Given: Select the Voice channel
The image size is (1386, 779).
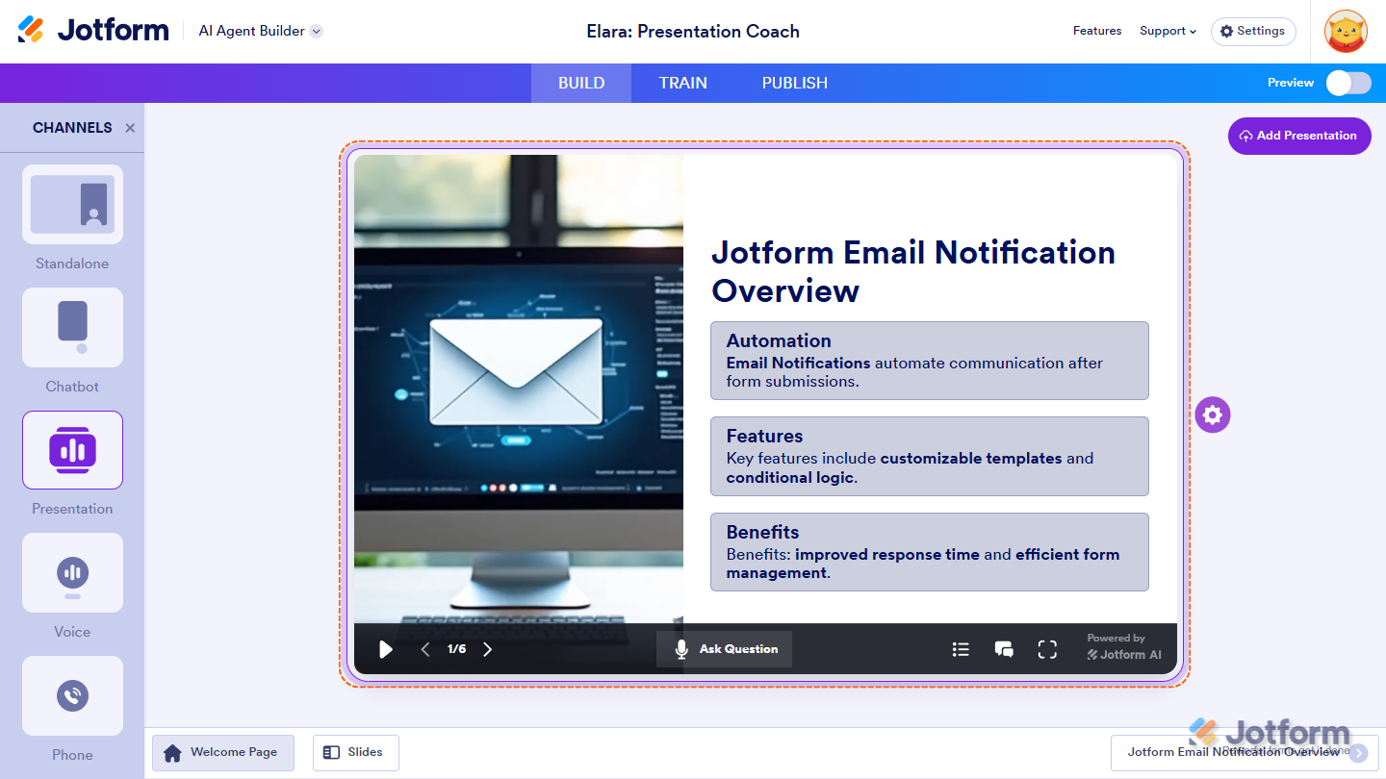Looking at the screenshot, I should 72,587.
